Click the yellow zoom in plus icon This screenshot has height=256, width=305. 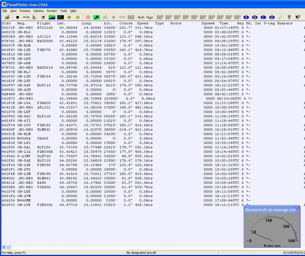(69, 18)
